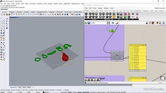This screenshot has height=93, width=166.
Task: Click the Zoom Extents icon in Rhino toolbar
Action: click(33, 14)
